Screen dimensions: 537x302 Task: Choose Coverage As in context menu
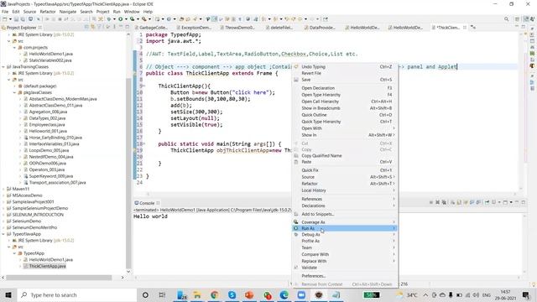[x=345, y=222]
